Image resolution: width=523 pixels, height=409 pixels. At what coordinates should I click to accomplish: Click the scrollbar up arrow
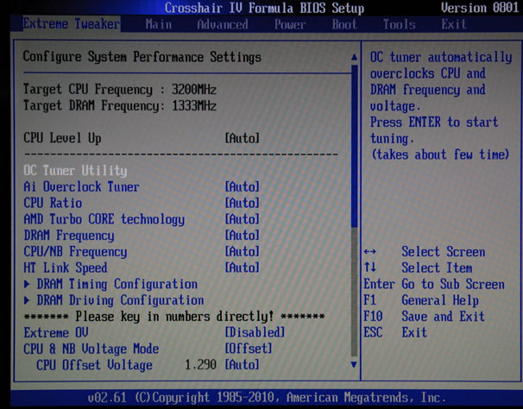(x=354, y=57)
